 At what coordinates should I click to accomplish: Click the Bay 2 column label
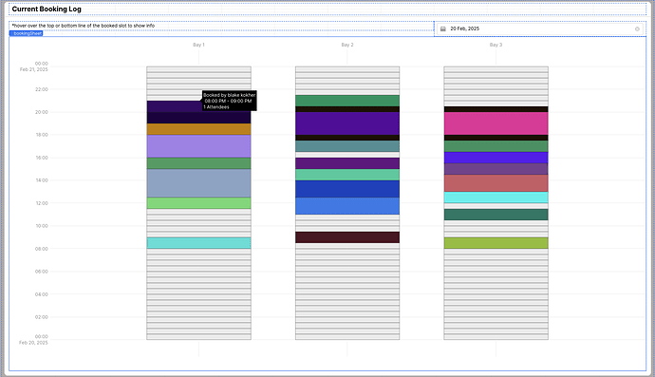point(347,45)
